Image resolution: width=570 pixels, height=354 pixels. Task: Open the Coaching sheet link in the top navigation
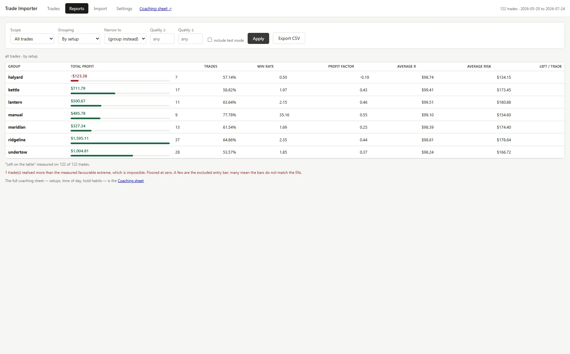[x=155, y=9]
